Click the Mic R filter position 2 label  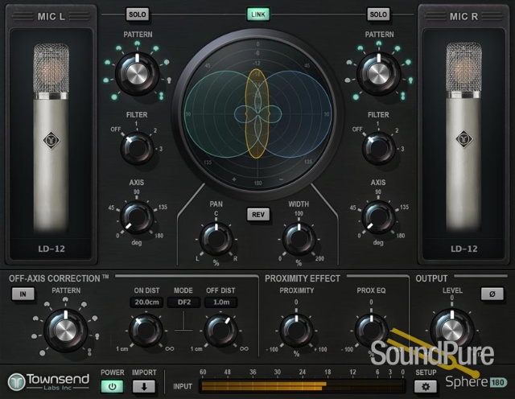click(x=397, y=130)
